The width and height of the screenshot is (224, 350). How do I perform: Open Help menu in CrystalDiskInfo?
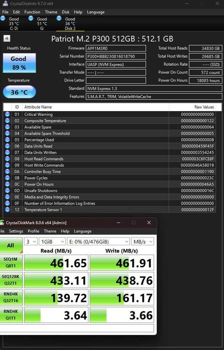(x=78, y=12)
